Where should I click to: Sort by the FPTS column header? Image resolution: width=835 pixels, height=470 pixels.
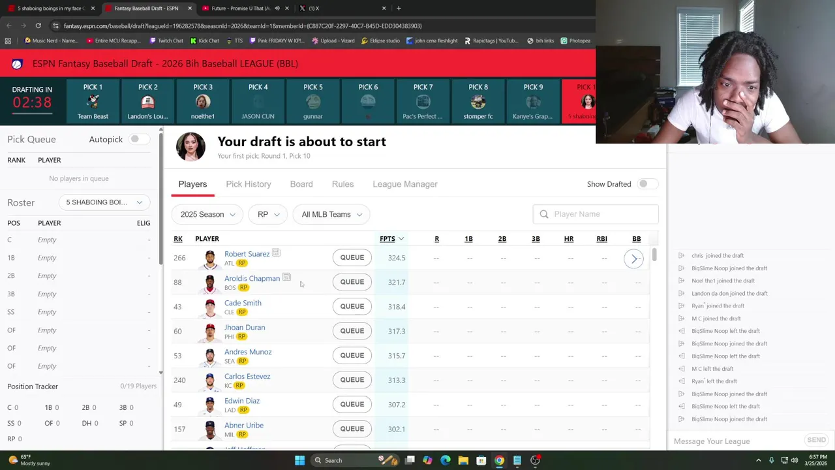tap(391, 239)
